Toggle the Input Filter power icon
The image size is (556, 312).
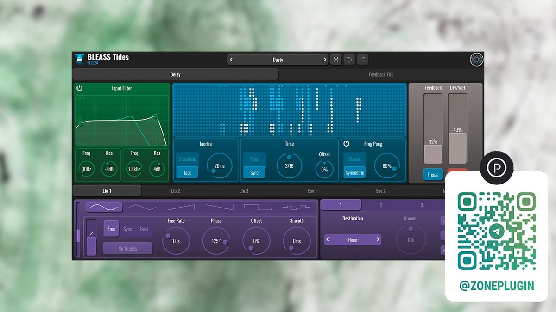click(x=80, y=88)
